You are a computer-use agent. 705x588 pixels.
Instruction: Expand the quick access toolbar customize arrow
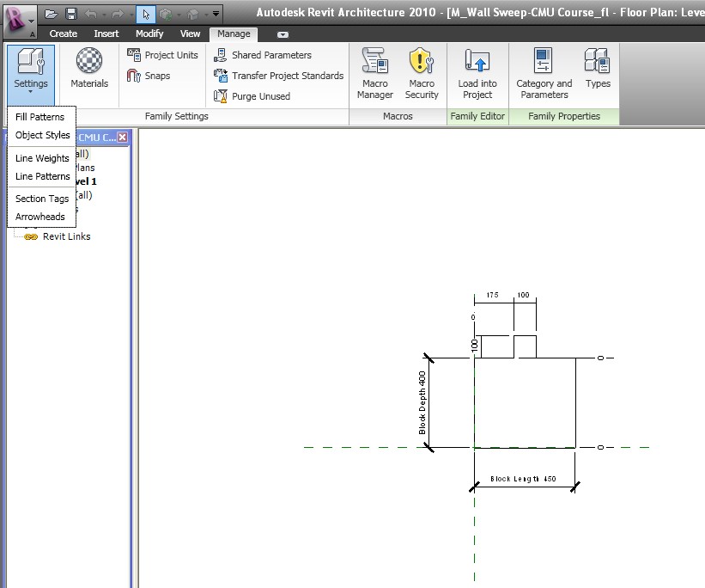(x=216, y=14)
